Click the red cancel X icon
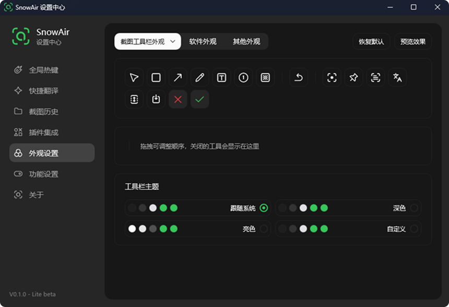The image size is (449, 307). 178,99
